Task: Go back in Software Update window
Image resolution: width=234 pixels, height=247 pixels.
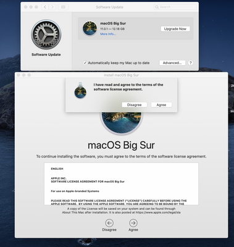Action: (45, 7)
